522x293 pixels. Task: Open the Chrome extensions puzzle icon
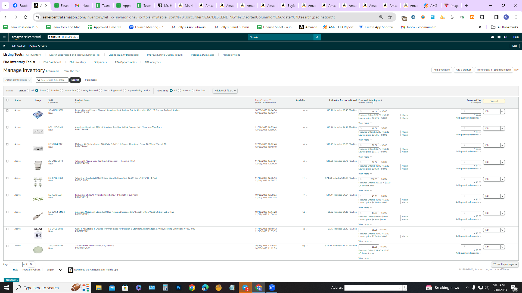pyautogui.click(x=482, y=17)
